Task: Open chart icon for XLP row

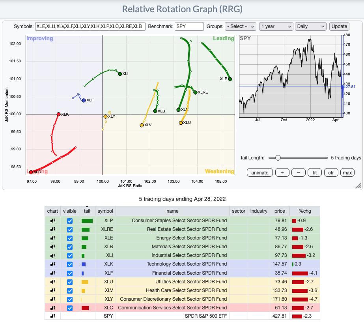Action: [x=53, y=221]
